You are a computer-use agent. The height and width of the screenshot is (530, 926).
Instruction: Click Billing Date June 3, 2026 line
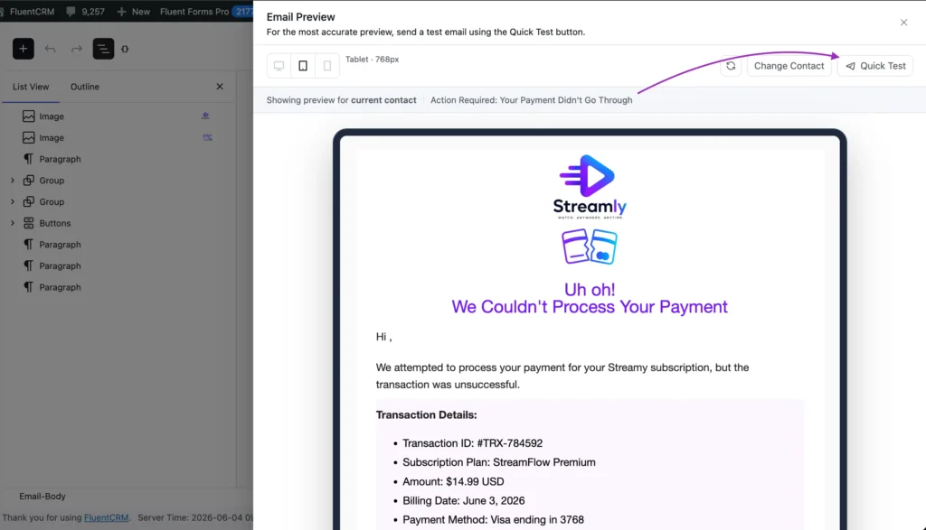(x=464, y=500)
